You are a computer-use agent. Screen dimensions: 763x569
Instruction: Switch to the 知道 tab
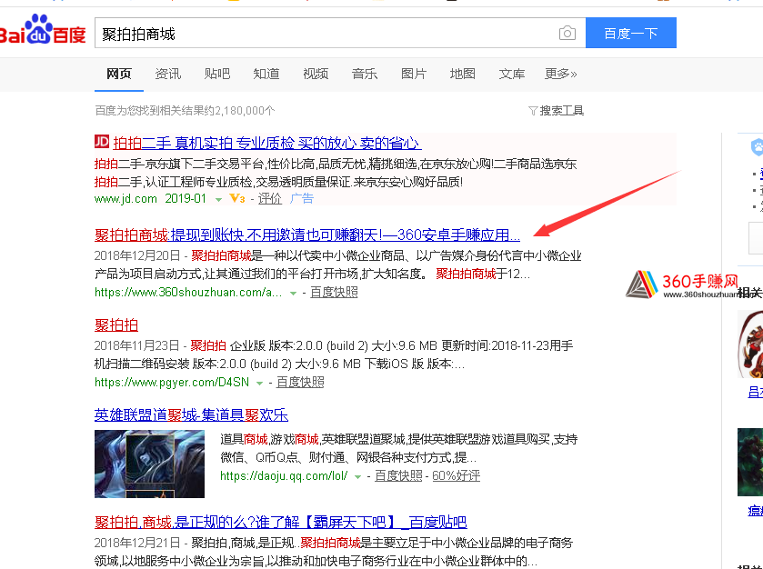266,74
